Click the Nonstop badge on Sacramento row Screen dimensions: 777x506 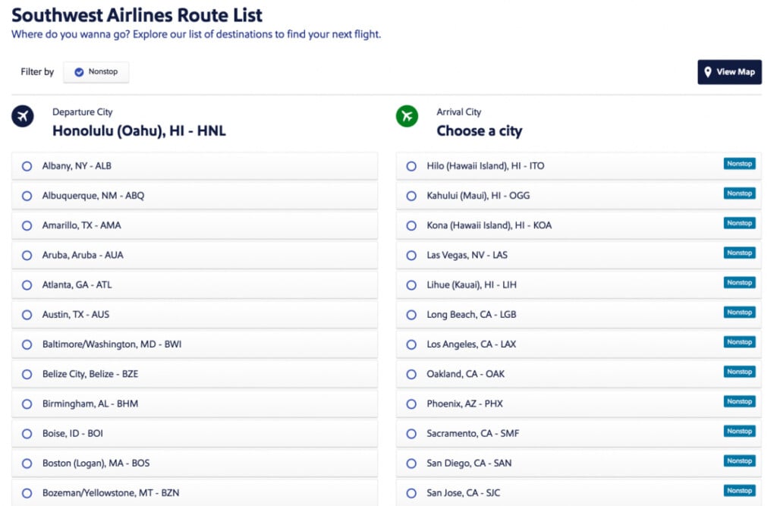tap(739, 431)
